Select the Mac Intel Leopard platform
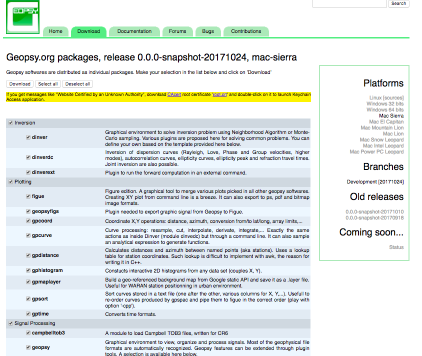422x356 pixels. click(x=383, y=145)
